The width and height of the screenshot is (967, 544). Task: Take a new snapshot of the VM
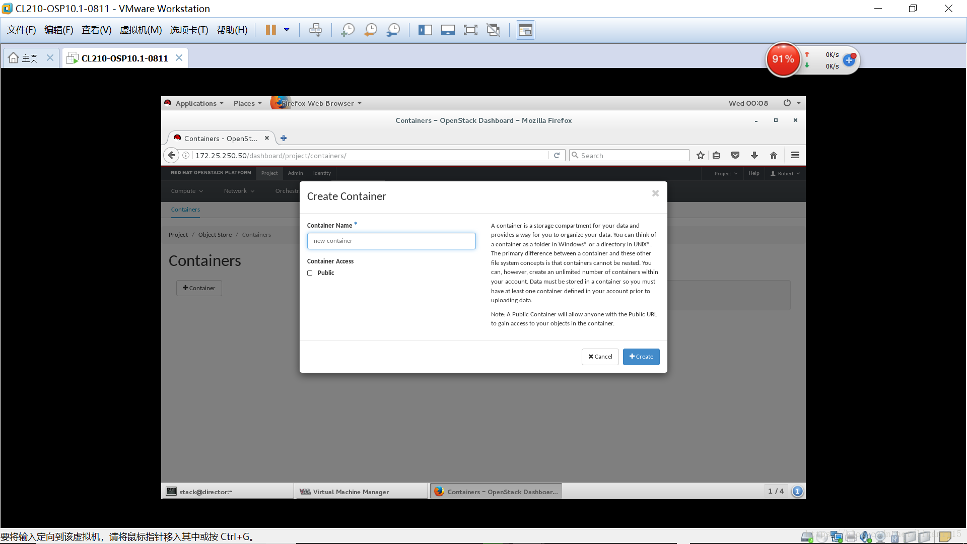[347, 30]
